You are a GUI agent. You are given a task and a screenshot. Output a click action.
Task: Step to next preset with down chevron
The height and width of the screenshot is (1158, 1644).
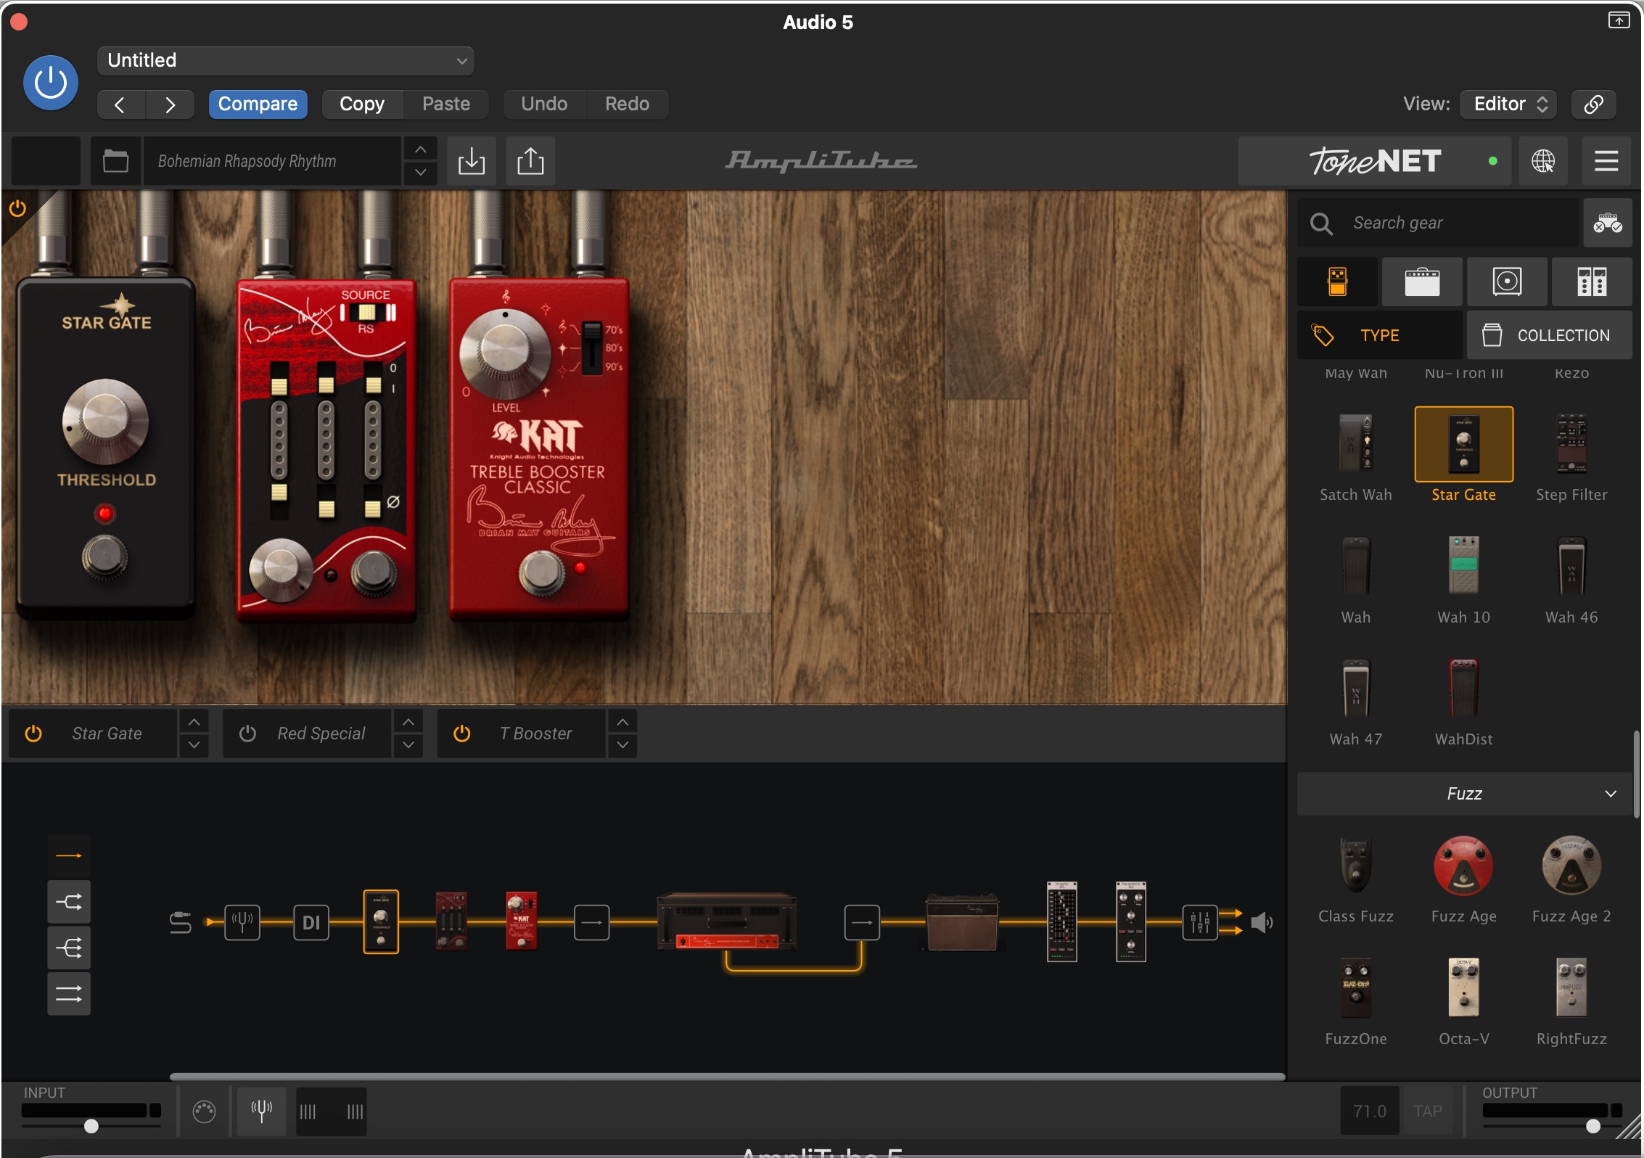(421, 173)
